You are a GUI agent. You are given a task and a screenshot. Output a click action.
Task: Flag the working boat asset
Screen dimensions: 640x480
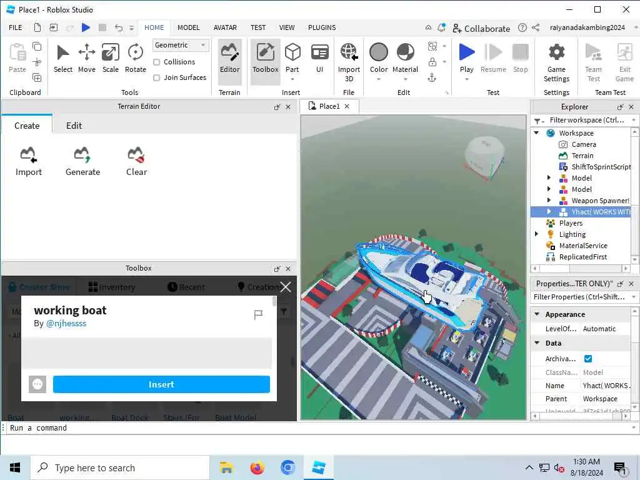coord(258,315)
